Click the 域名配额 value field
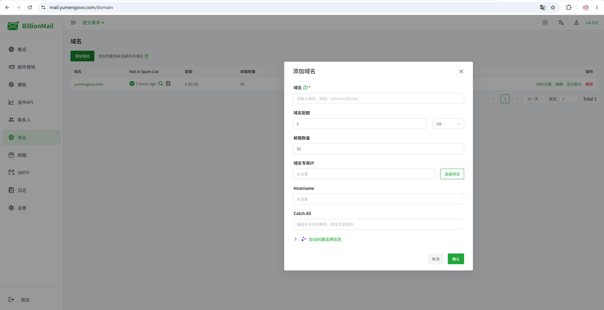The width and height of the screenshot is (604, 310). (x=359, y=124)
